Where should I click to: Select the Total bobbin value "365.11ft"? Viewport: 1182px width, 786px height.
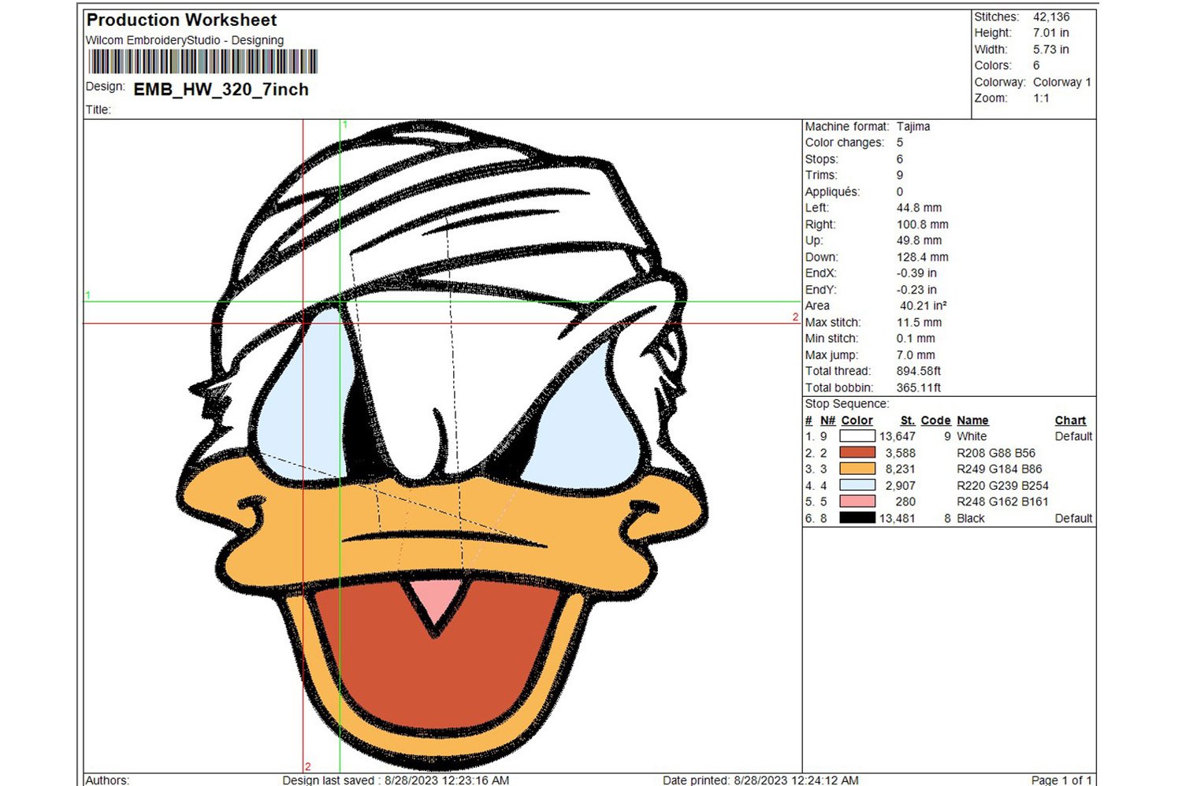point(919,387)
